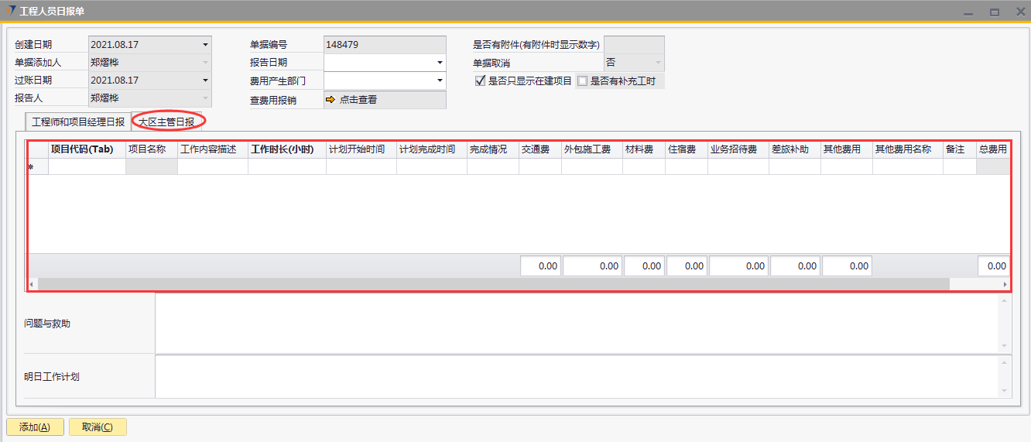Open the 创建日期 date dropdown
The image size is (1031, 442).
coord(206,45)
